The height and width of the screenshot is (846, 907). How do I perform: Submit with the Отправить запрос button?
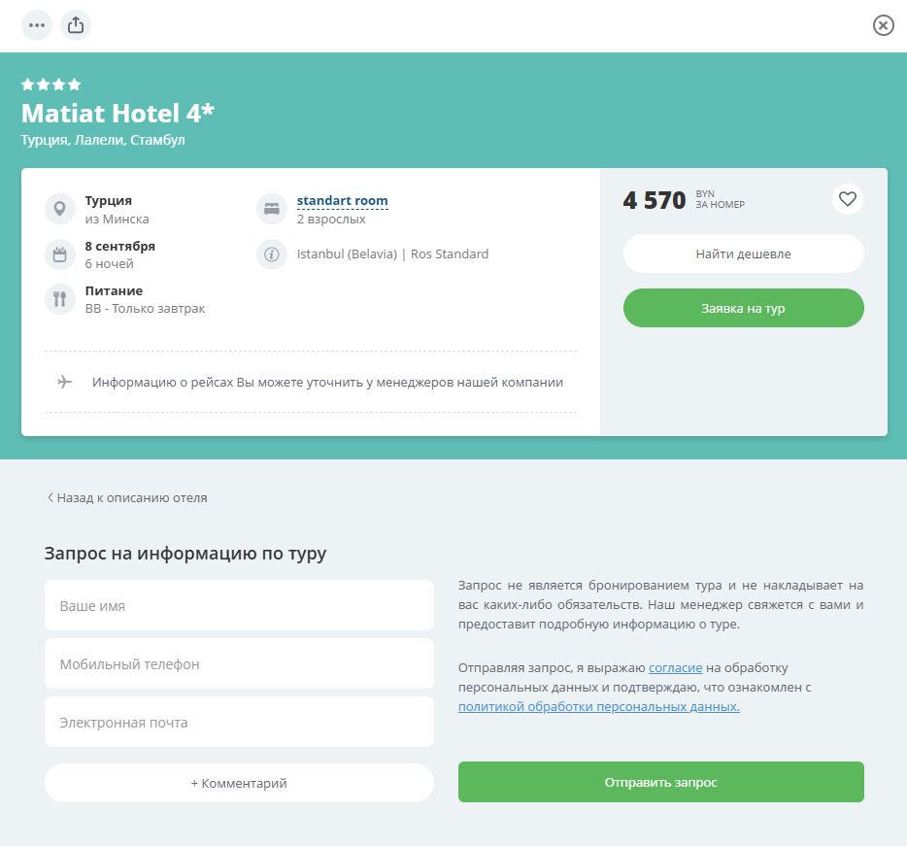pos(660,782)
